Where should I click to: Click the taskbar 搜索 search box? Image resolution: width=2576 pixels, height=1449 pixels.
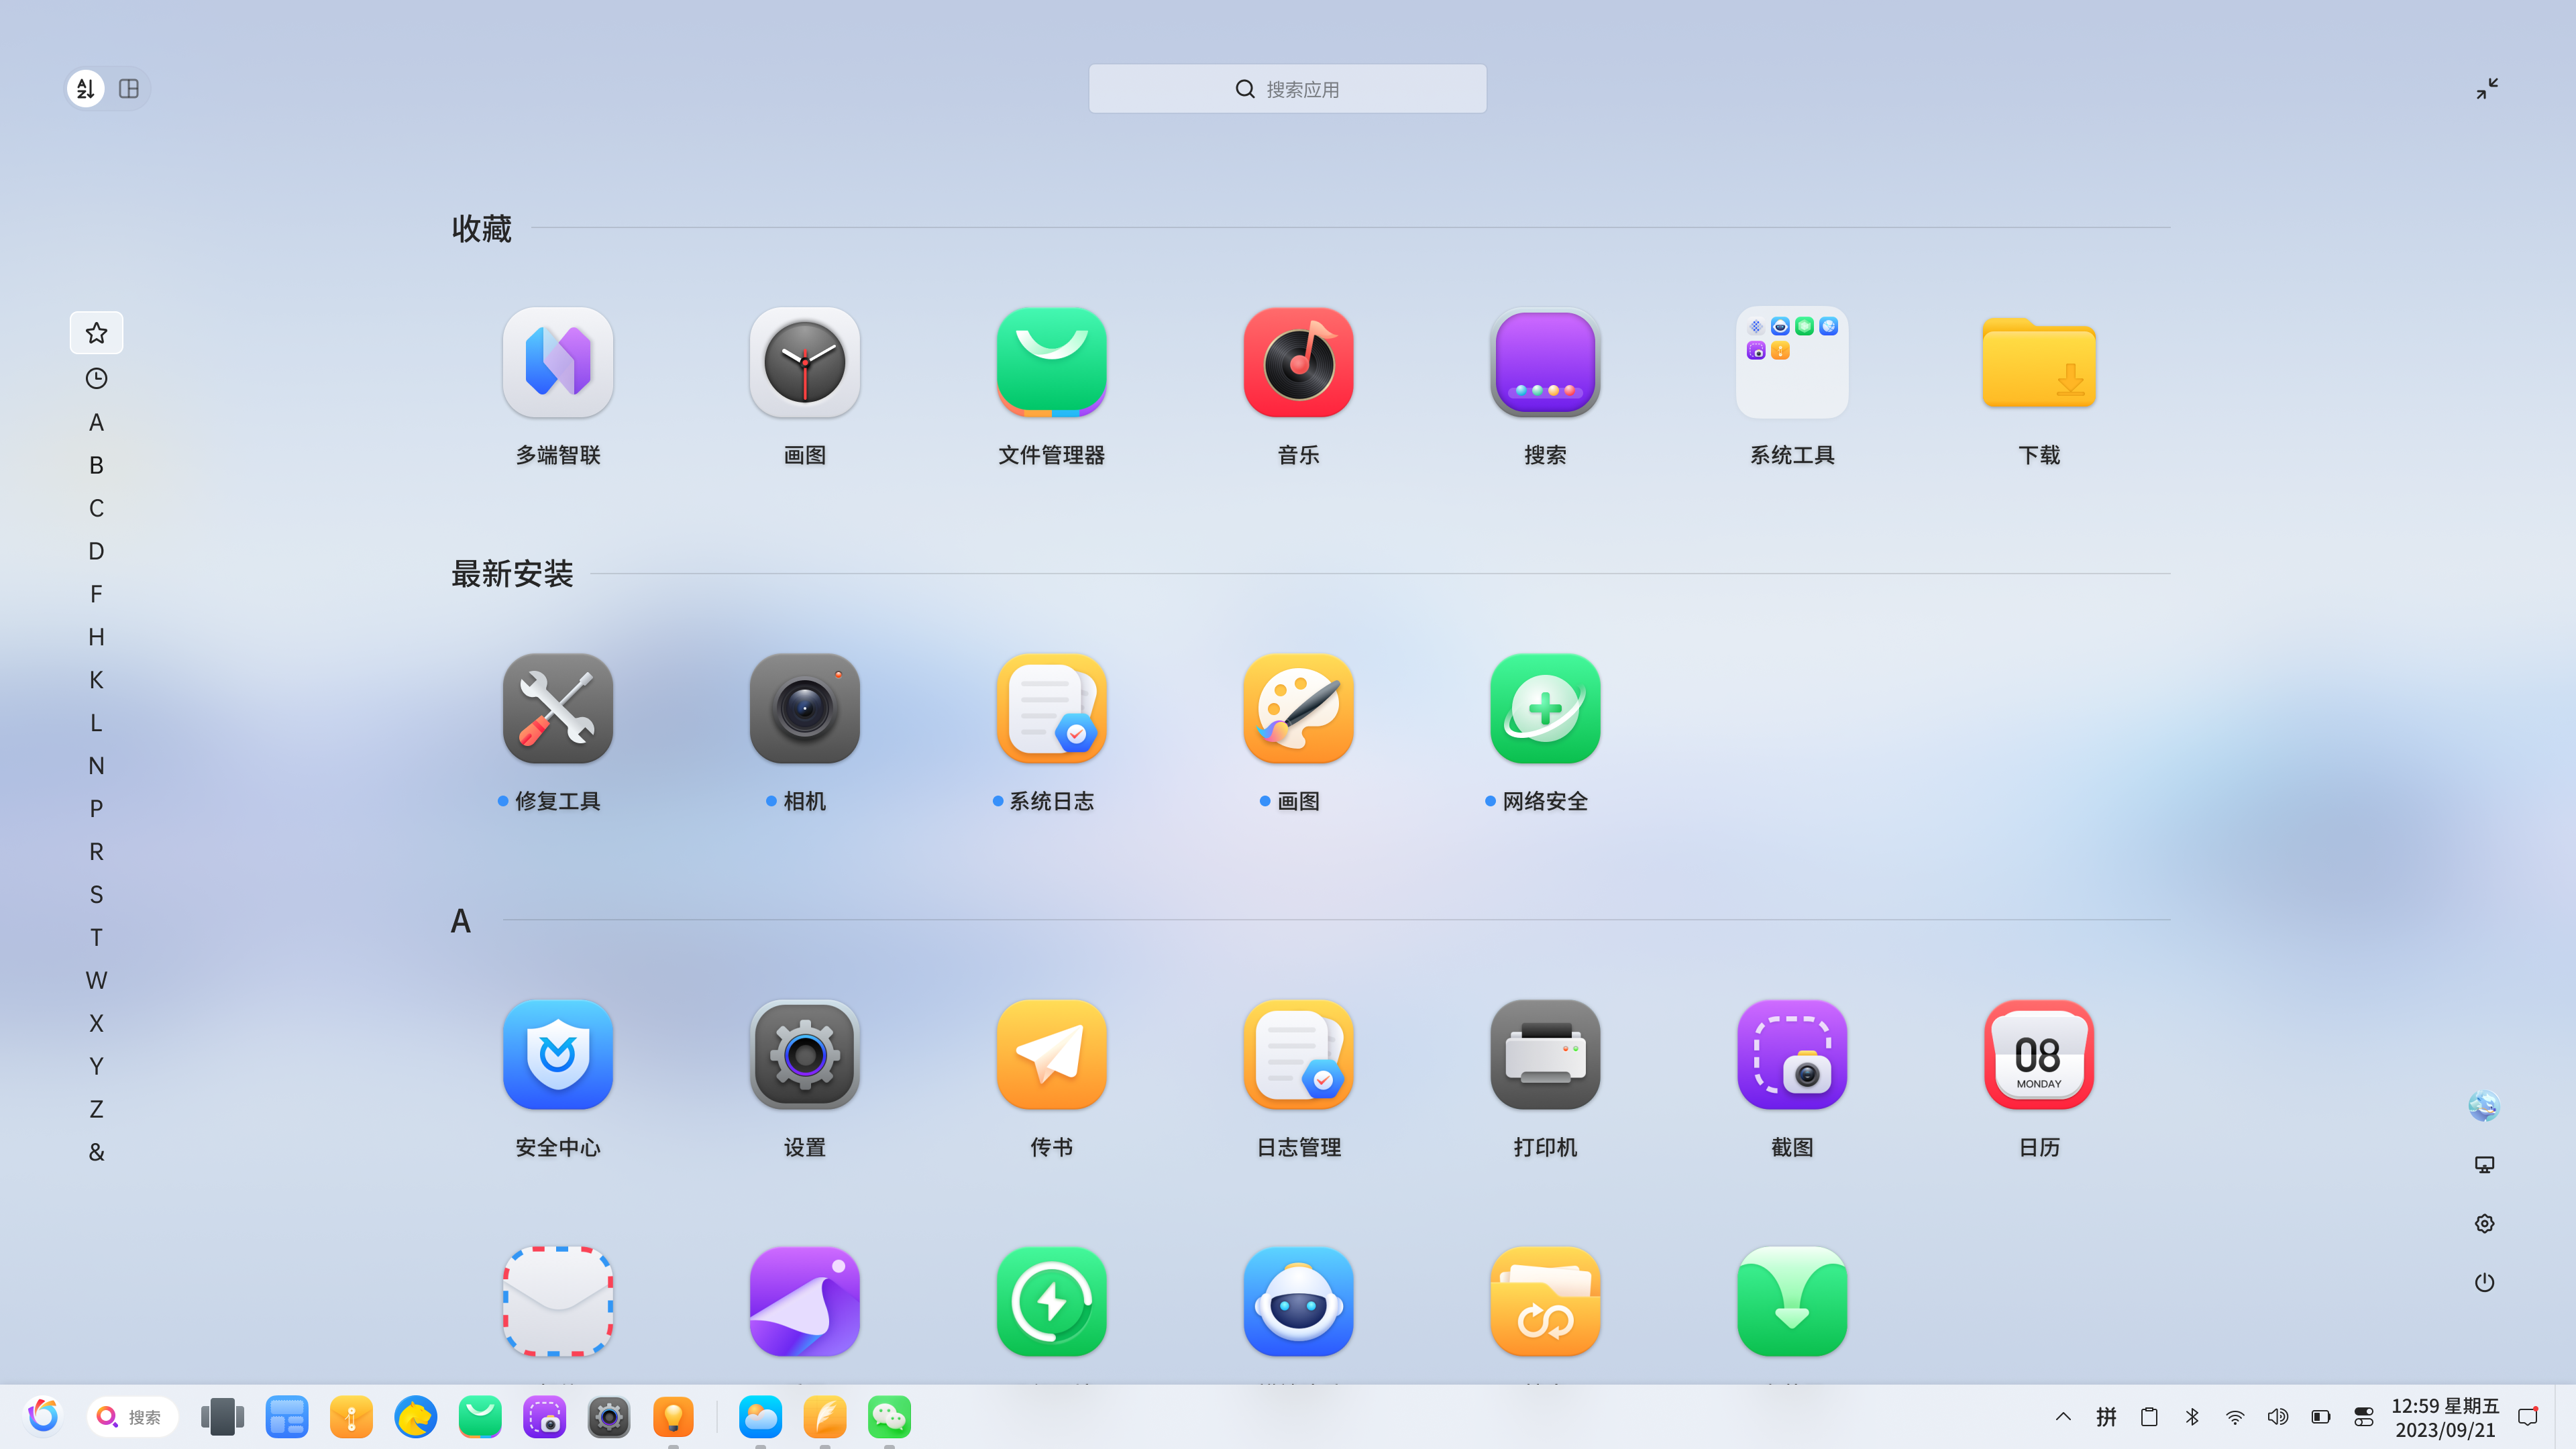click(x=132, y=1417)
